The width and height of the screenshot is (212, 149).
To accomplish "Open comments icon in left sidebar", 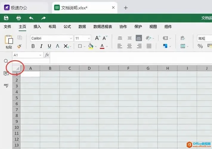I will pyautogui.click(x=6, y=73).
